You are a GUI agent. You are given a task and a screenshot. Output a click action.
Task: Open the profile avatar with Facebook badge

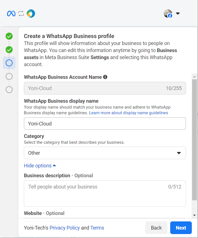pos(168,14)
